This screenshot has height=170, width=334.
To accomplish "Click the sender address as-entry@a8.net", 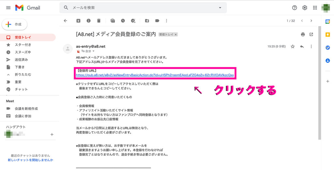I will point(91,46).
